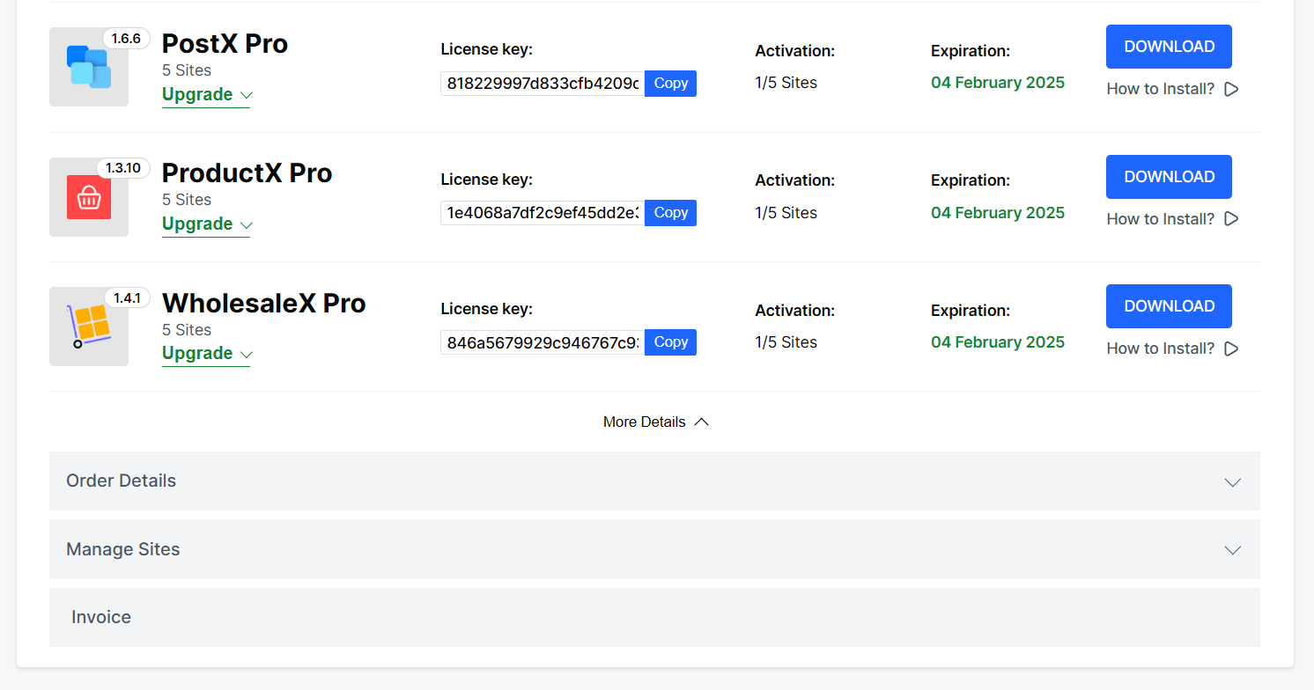Open the Invoice section

[x=655, y=617]
